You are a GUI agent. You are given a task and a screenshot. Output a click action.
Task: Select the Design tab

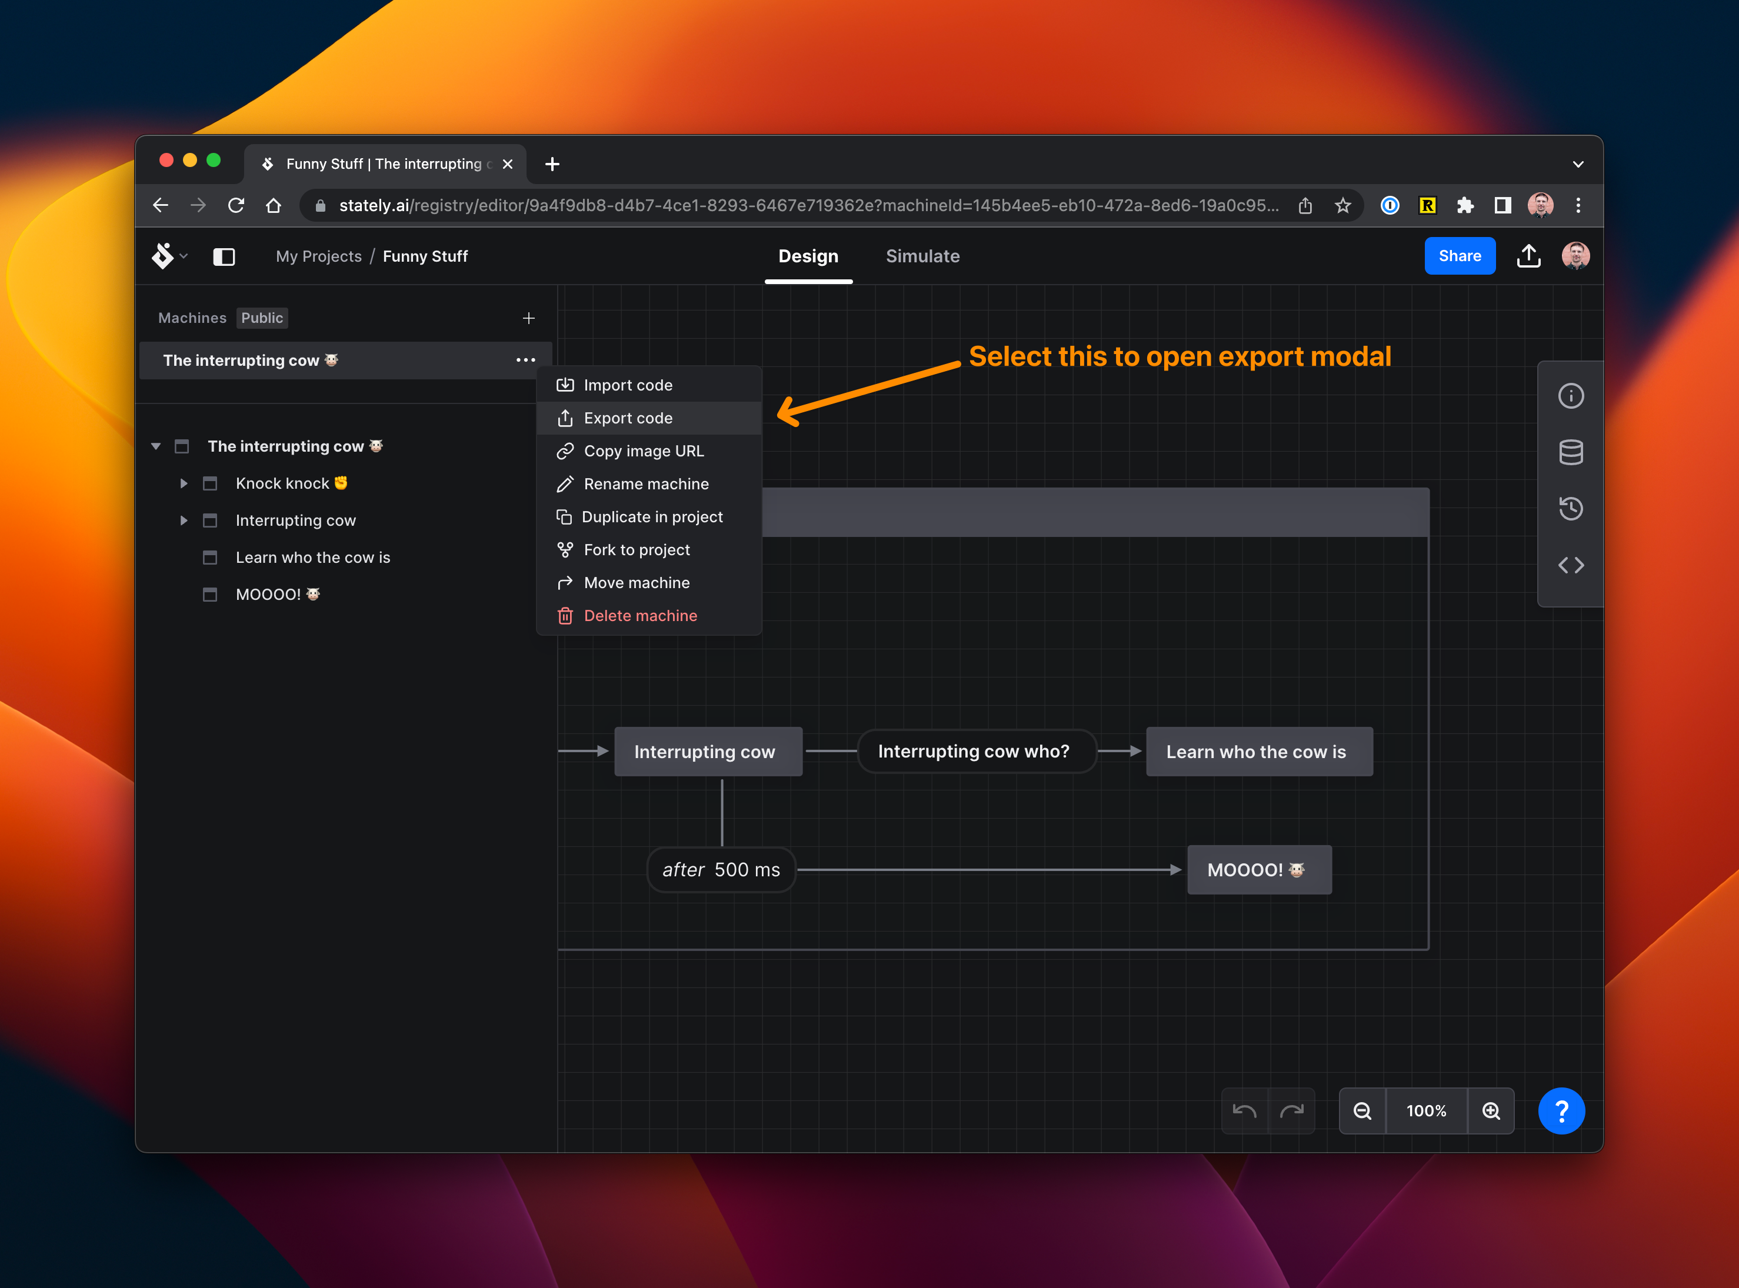(808, 256)
